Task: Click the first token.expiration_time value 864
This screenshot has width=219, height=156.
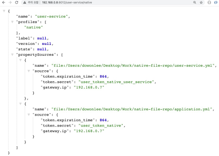Action: [103, 76]
